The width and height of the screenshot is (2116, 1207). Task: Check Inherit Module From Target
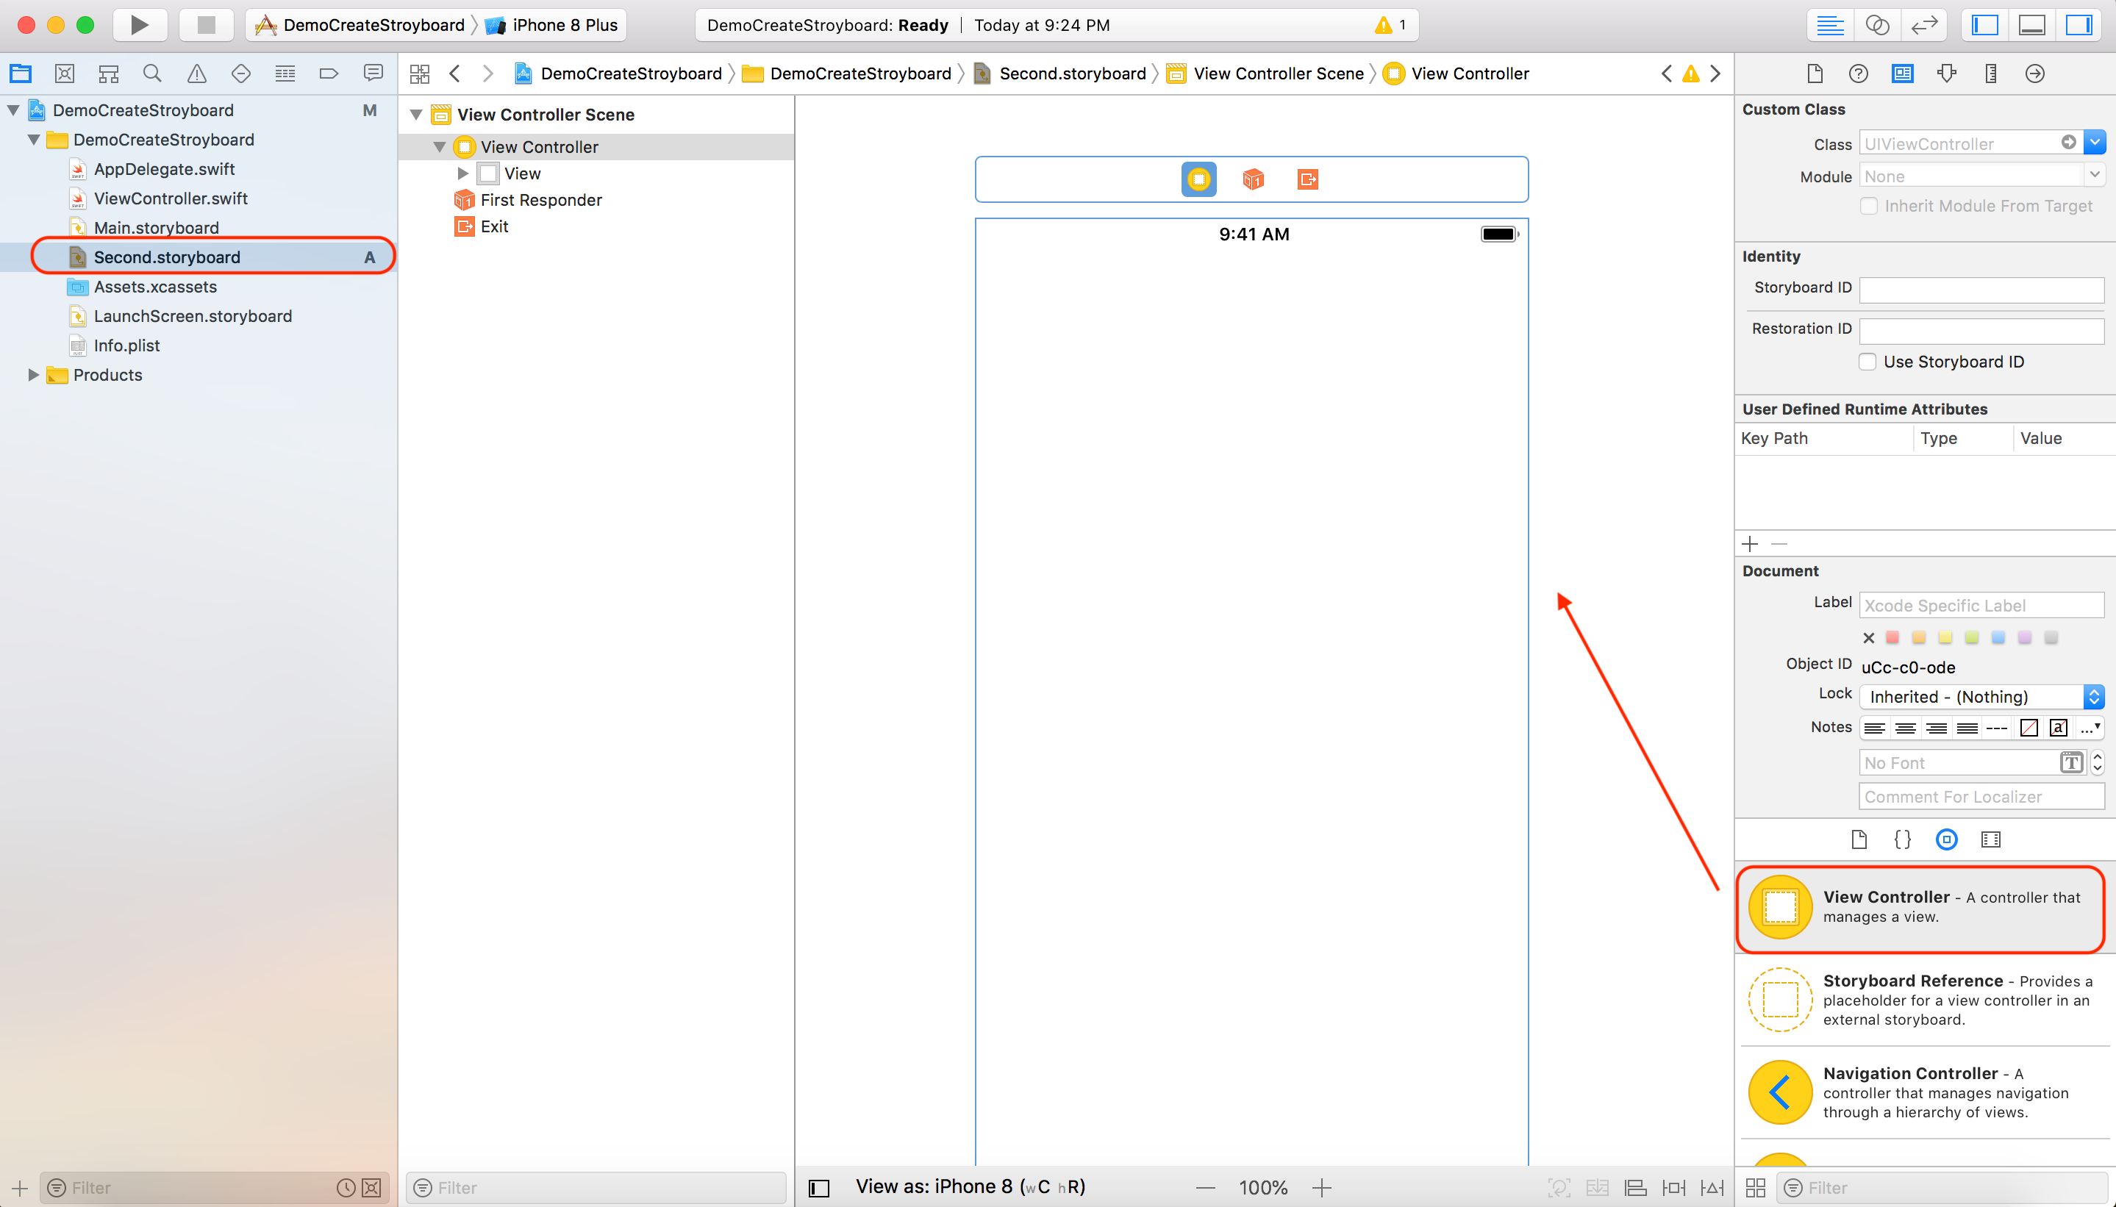(x=1869, y=206)
